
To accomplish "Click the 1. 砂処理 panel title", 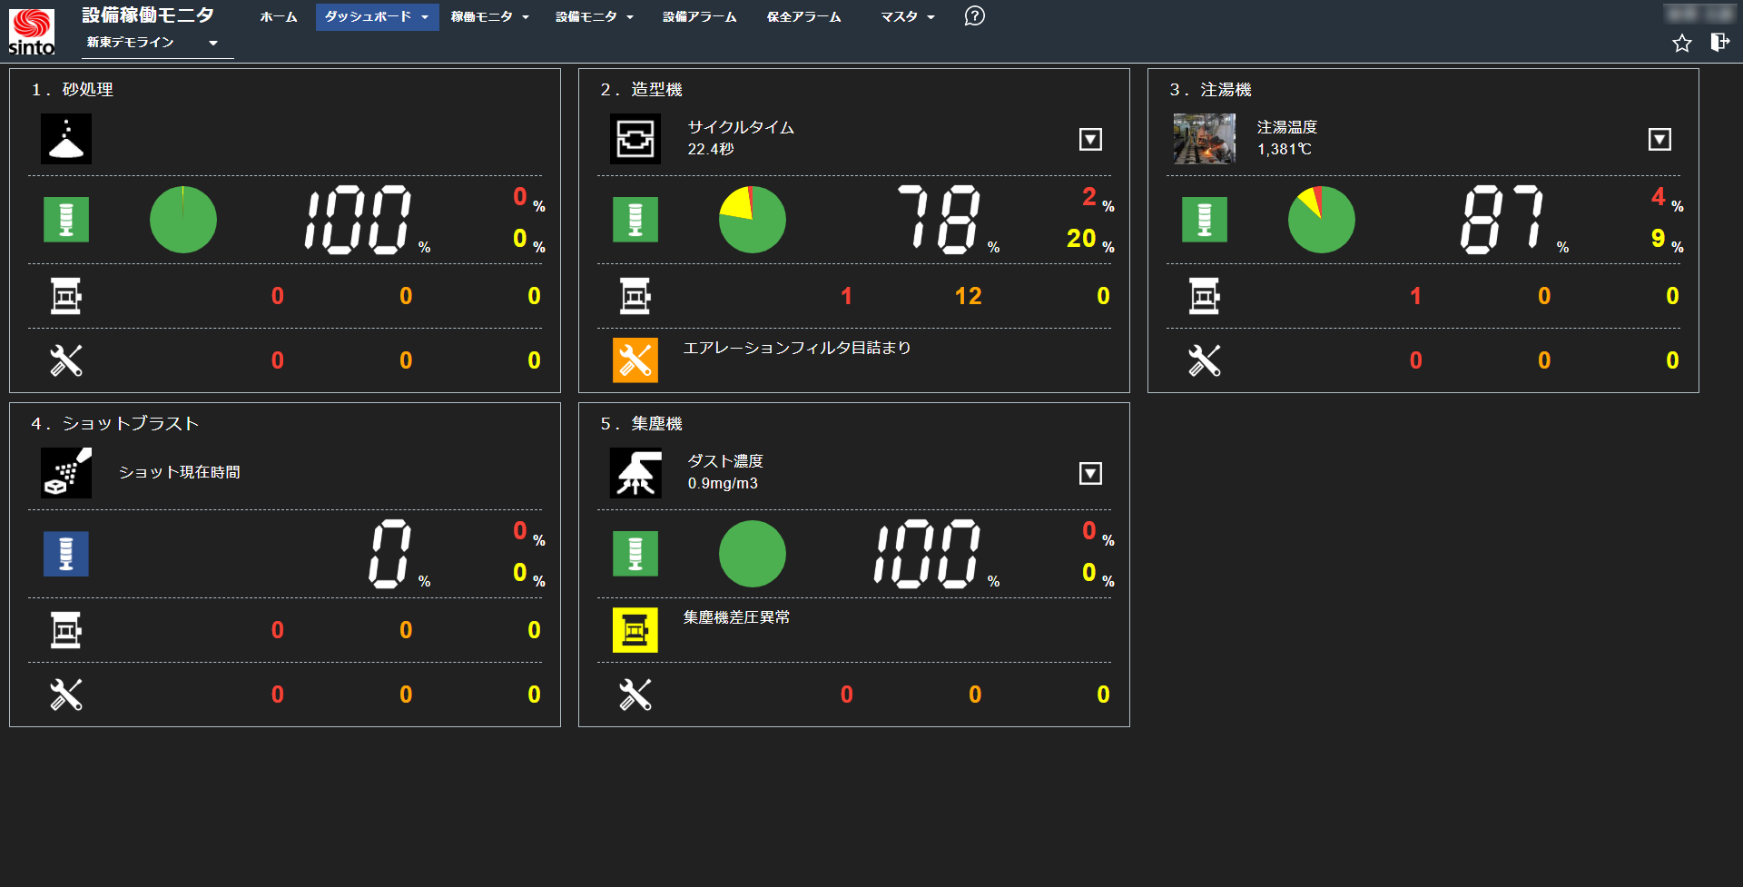I will (73, 89).
